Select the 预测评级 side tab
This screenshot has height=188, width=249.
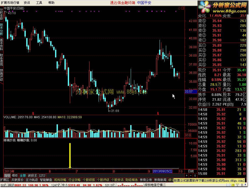point(2,75)
